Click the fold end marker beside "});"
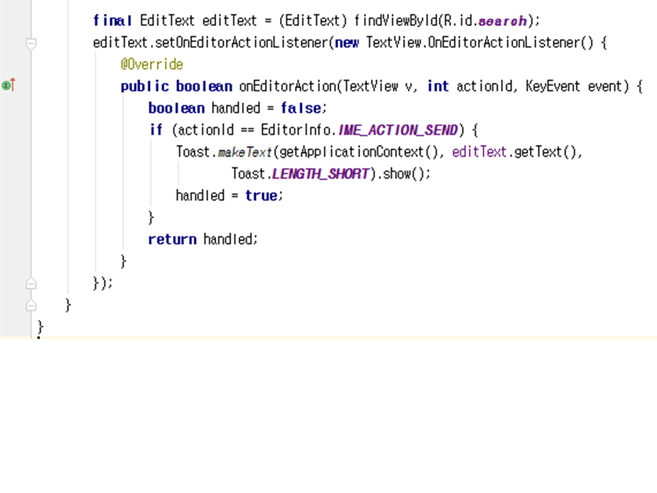Screen dimensions: 657x493 30,283
